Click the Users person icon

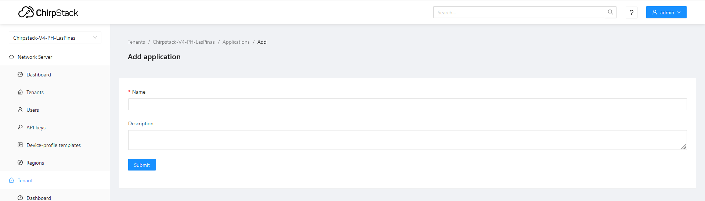20,110
